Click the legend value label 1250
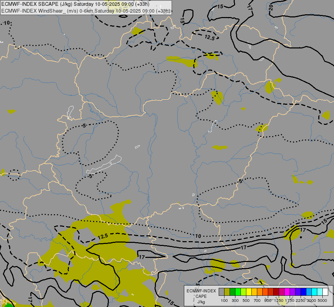334x307 pixels. point(279,301)
